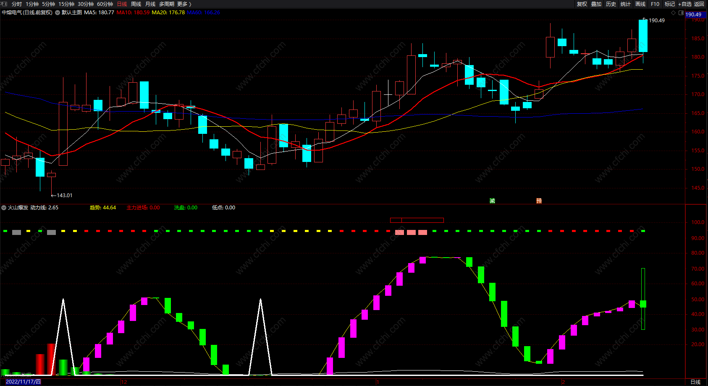The height and width of the screenshot is (386, 708).
Task: Click the 返回 back button
Action: [x=699, y=4]
